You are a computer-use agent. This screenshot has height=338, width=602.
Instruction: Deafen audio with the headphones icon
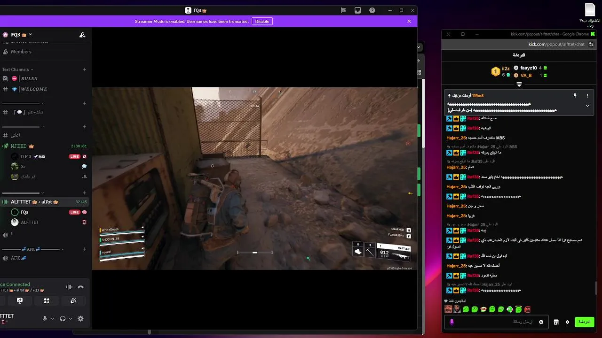[x=63, y=319]
